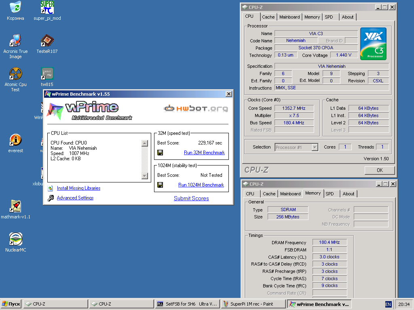Screen dimensions: 414x310
Task: Click the Core Speed value 1352.7 MHz
Action: pos(294,108)
